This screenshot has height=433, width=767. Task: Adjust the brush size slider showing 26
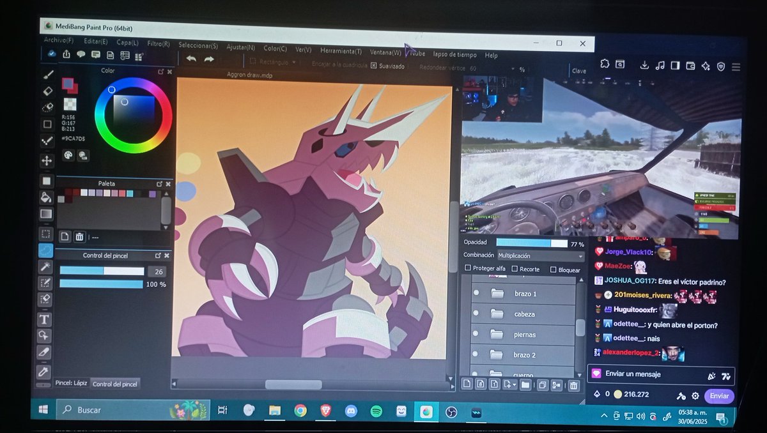[x=102, y=271]
